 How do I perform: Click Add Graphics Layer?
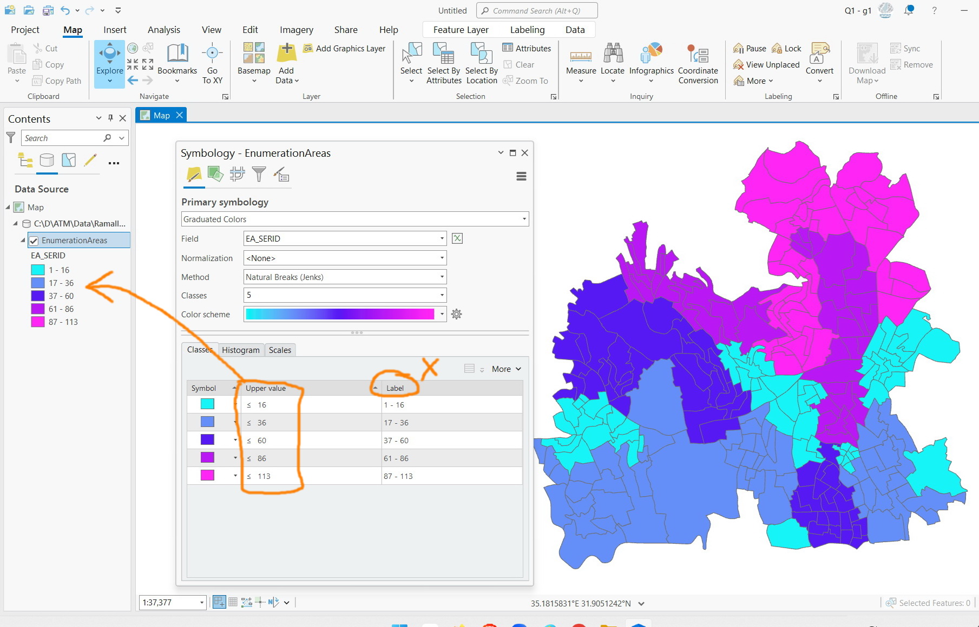(345, 48)
